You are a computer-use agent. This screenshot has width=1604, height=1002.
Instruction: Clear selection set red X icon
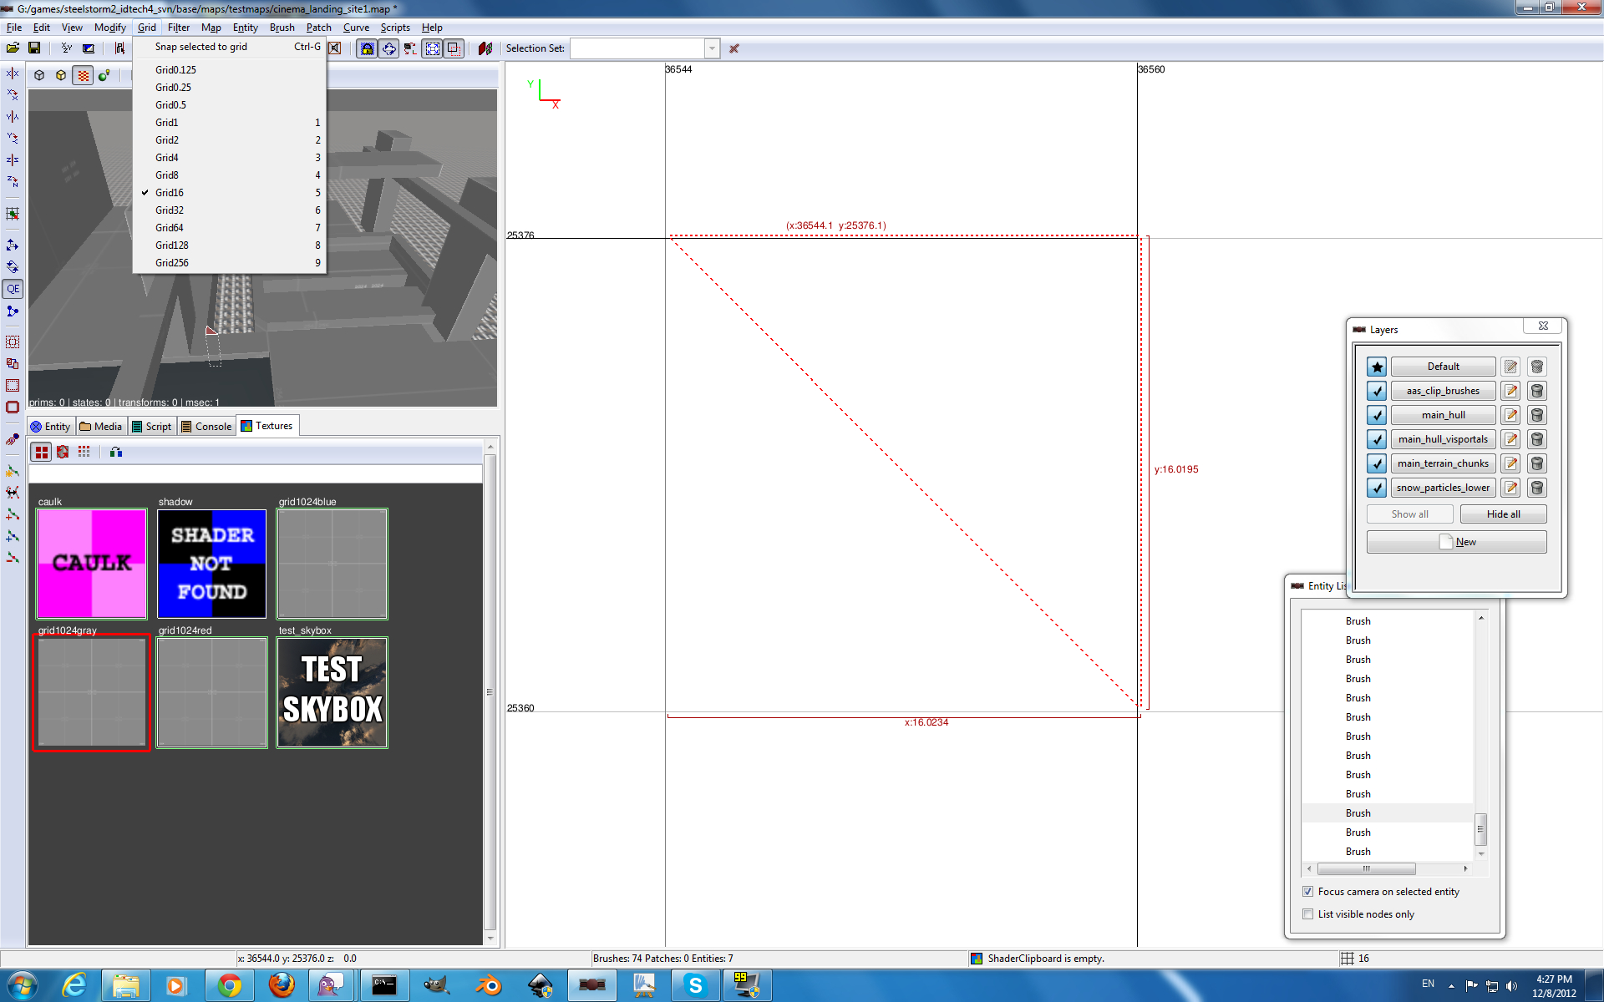[x=733, y=48]
